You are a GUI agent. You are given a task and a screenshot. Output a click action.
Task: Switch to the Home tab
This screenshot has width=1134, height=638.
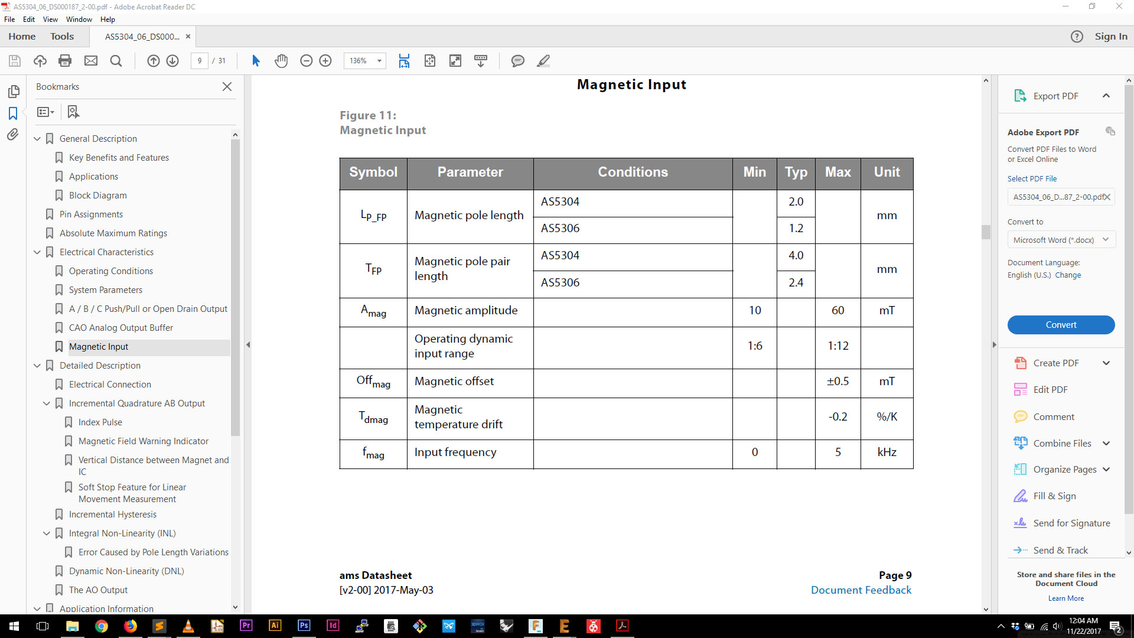pyautogui.click(x=22, y=37)
